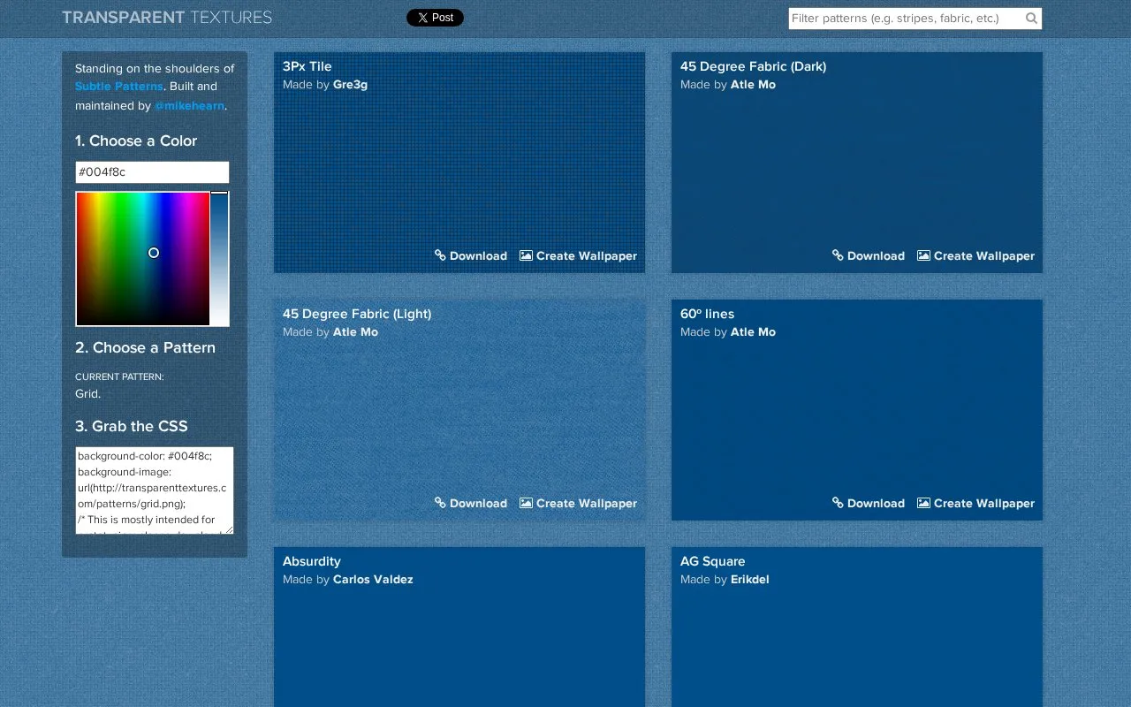Click the vertical brightness slider strip
The width and height of the screenshot is (1131, 707).
pos(219,259)
